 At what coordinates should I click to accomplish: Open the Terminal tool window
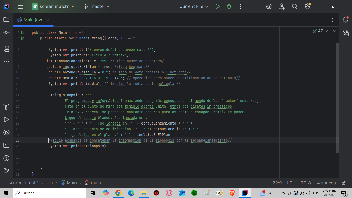pos(6,145)
